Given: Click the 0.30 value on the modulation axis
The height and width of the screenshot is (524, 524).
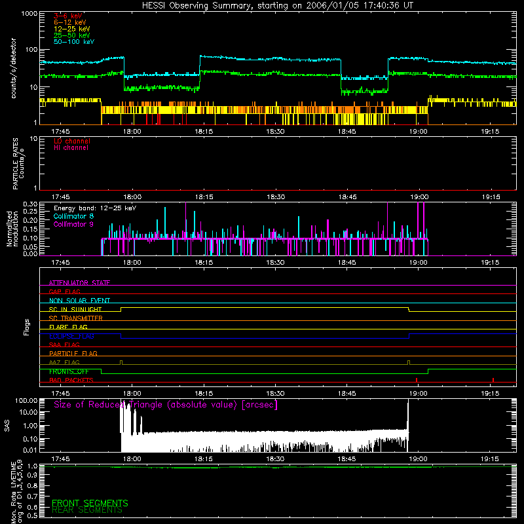Looking at the screenshot, I should [x=30, y=204].
